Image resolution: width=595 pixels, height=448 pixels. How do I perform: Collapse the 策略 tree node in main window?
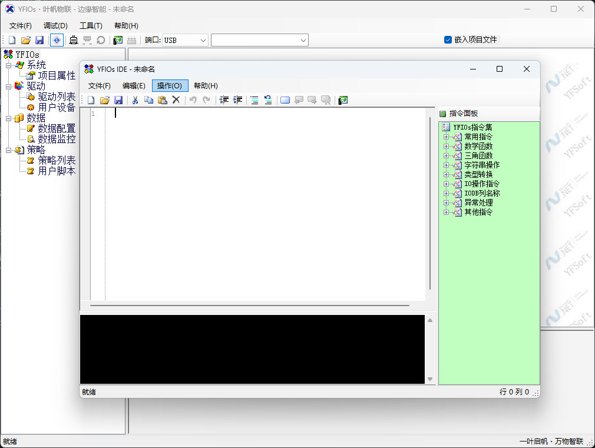tap(8, 151)
